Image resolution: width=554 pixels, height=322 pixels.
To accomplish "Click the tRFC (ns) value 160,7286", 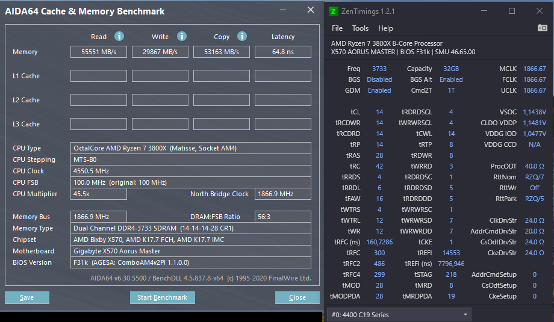I will point(379,242).
